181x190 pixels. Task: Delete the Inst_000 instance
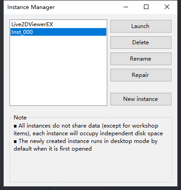tap(141, 43)
